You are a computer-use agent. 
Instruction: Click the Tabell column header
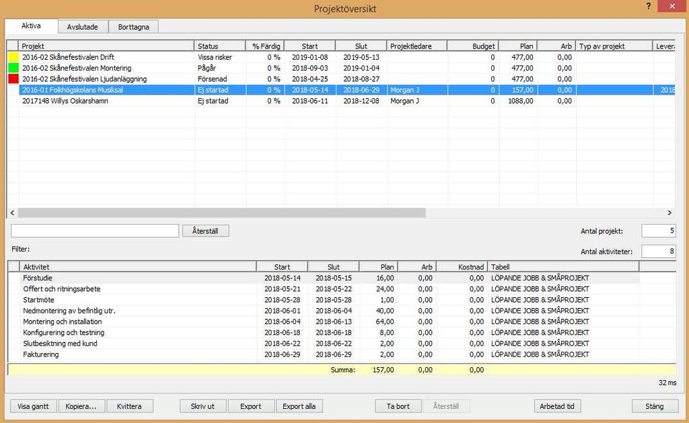coord(563,266)
